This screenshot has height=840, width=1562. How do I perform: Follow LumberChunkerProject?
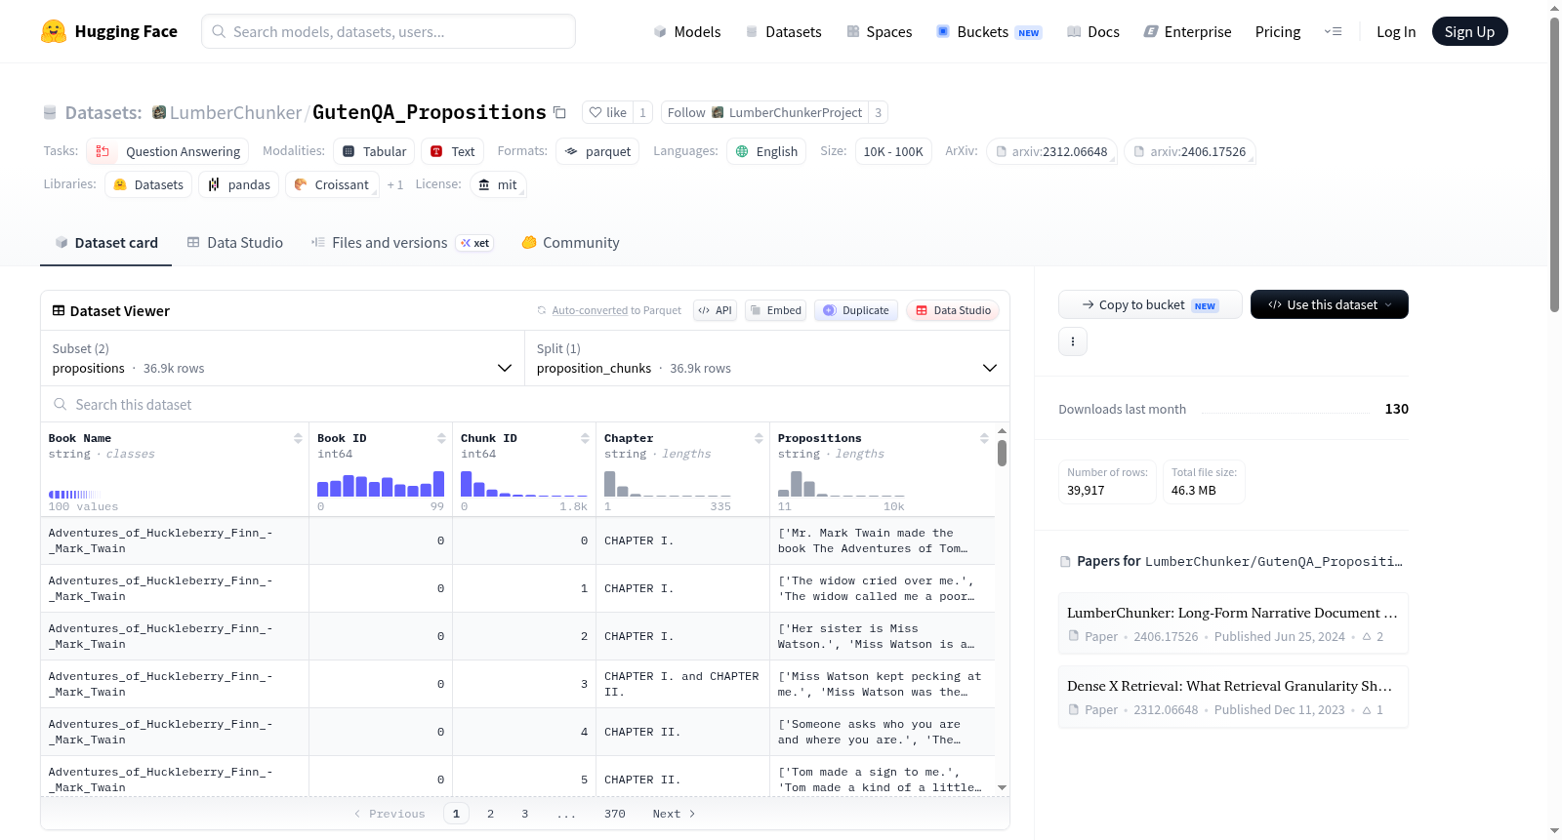(x=764, y=112)
